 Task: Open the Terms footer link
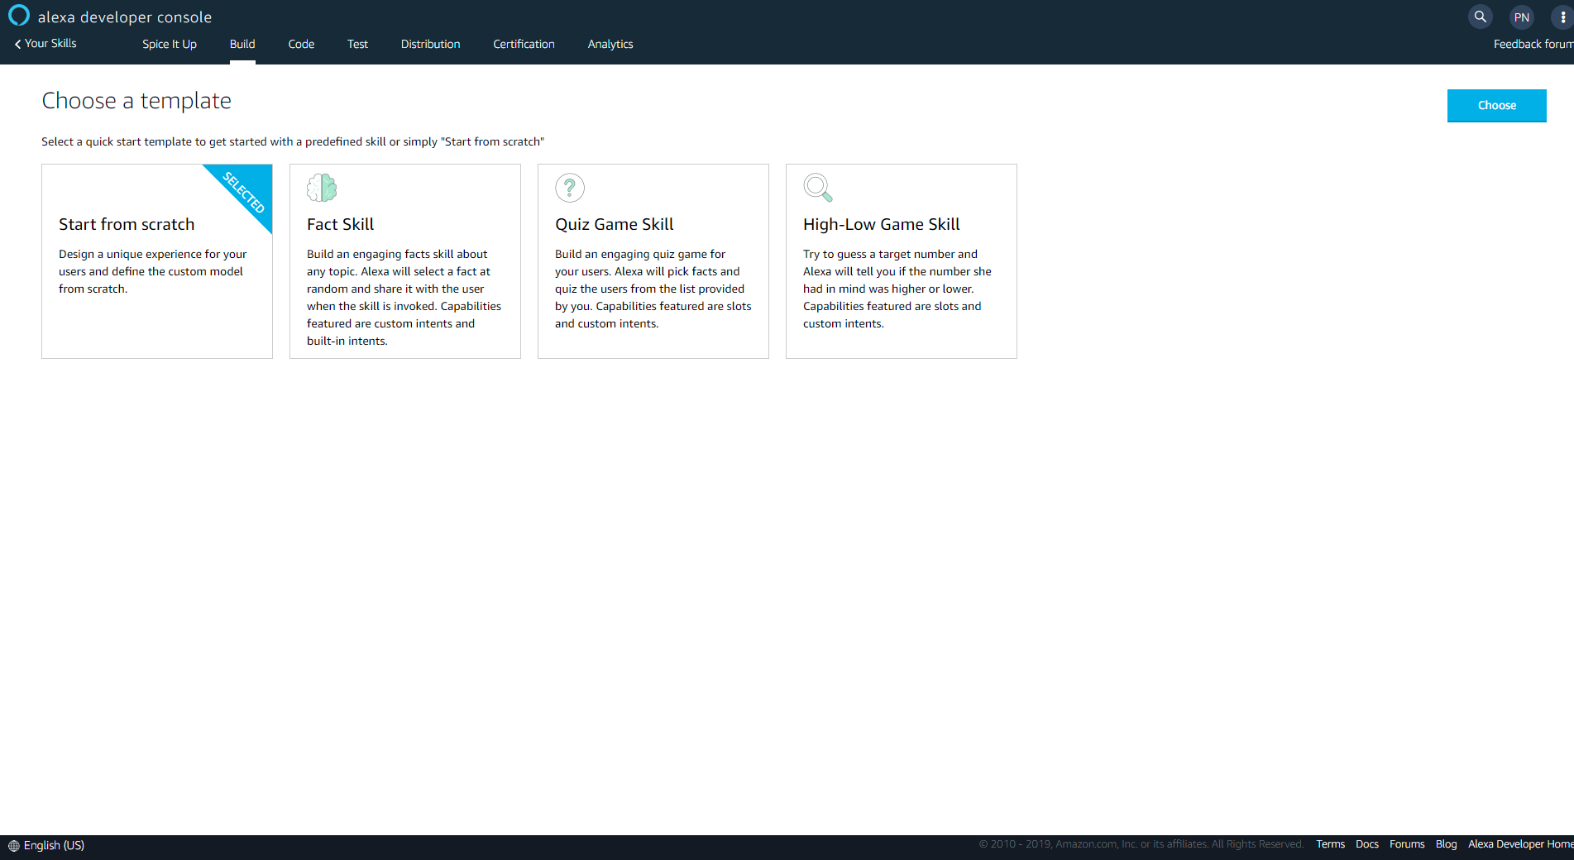(1330, 844)
